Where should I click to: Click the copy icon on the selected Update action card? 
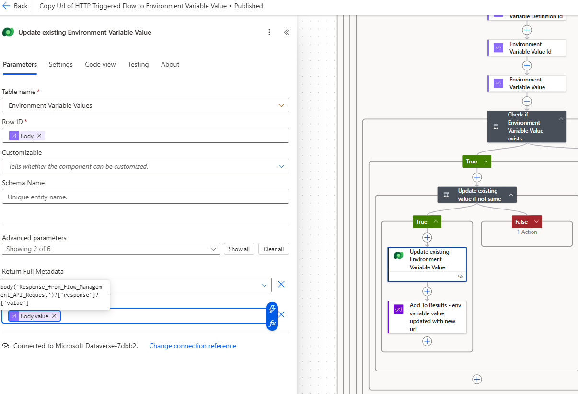pos(461,277)
